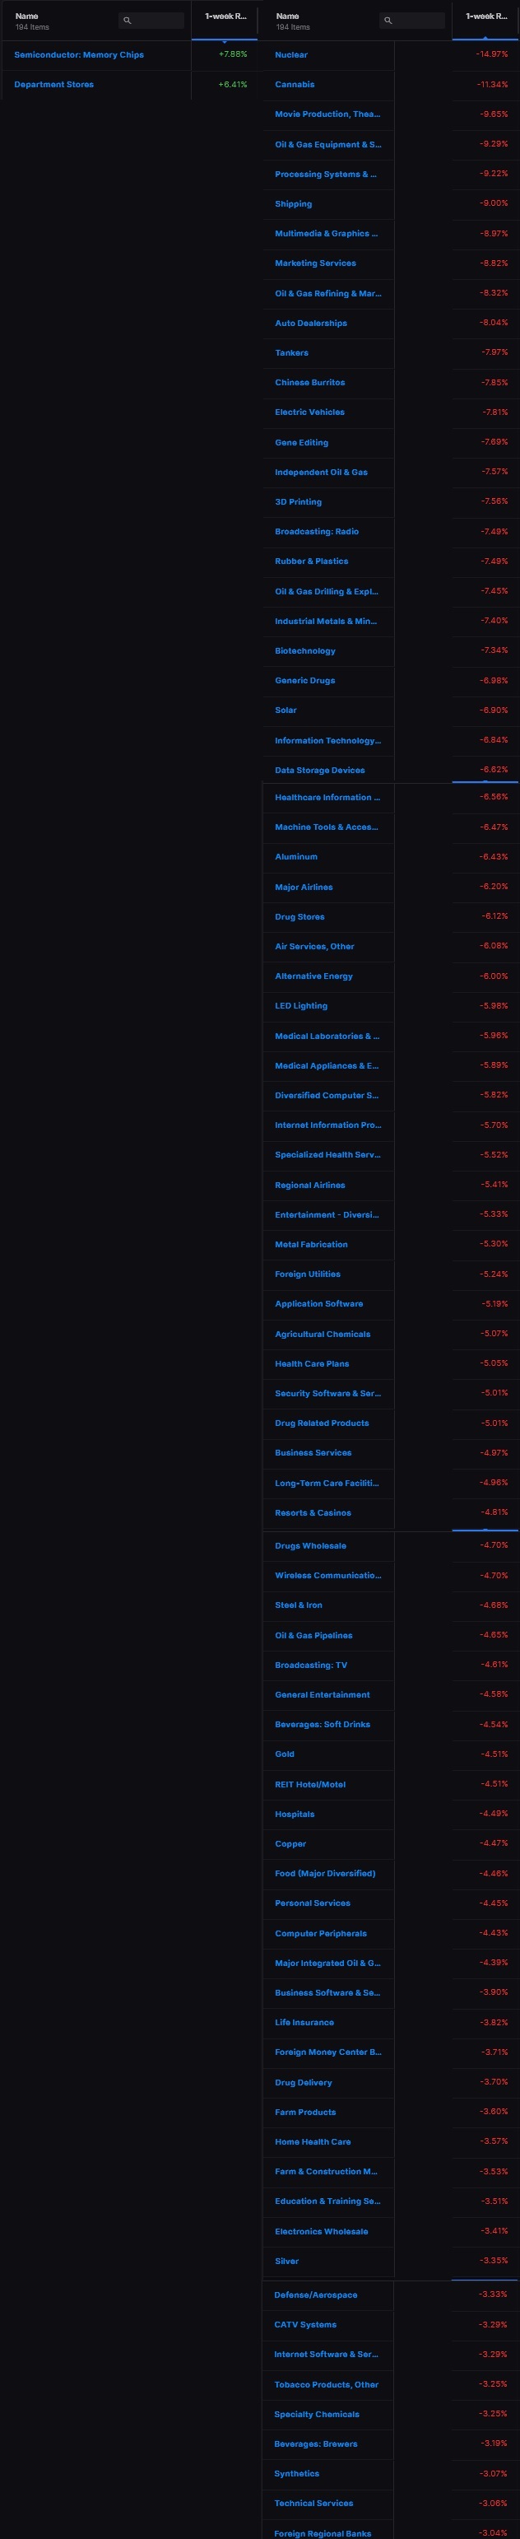Click Name column header above Semiconductor: Memory Chips
Screen dimensions: 520x2539
coord(26,16)
